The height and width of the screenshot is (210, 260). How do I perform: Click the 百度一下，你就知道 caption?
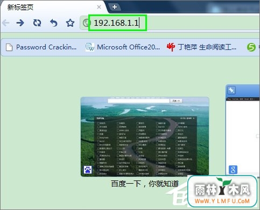click(145, 184)
